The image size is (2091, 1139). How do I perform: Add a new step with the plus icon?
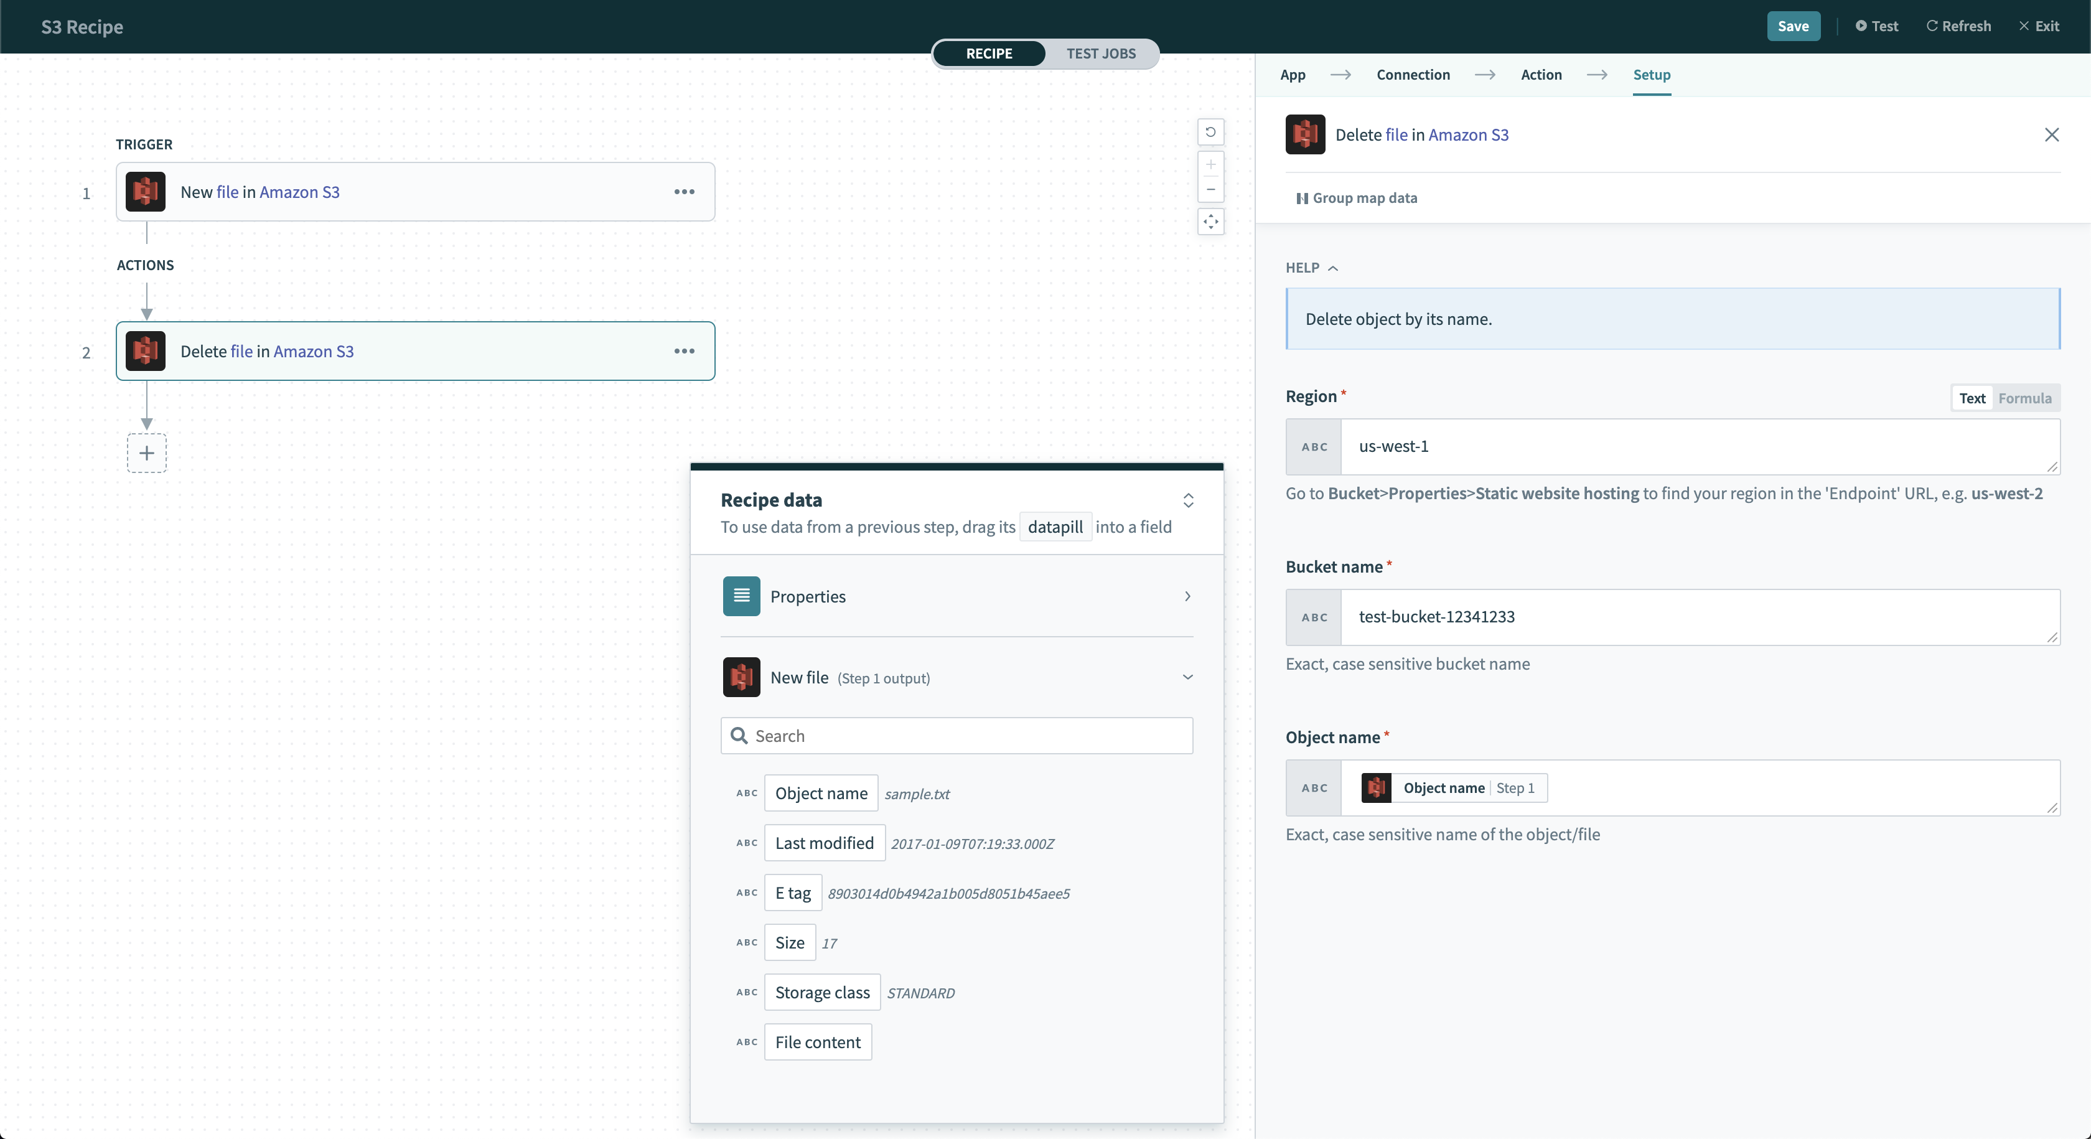point(147,453)
